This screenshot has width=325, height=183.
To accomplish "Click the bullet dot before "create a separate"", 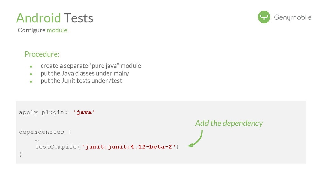I will click(31, 67).
